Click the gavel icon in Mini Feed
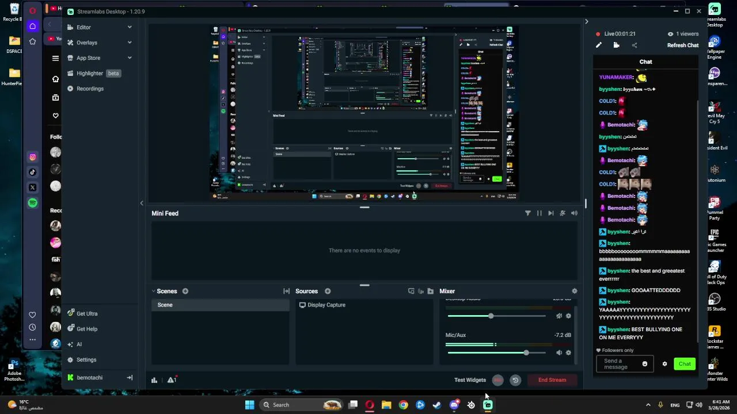Screen dimensions: 737x414 [x=563, y=213]
